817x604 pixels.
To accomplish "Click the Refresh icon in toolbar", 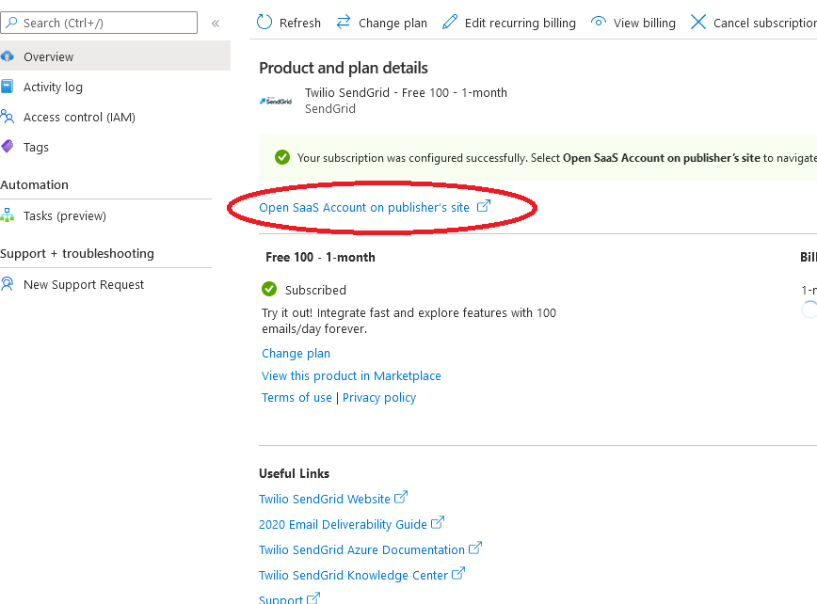I will click(264, 23).
